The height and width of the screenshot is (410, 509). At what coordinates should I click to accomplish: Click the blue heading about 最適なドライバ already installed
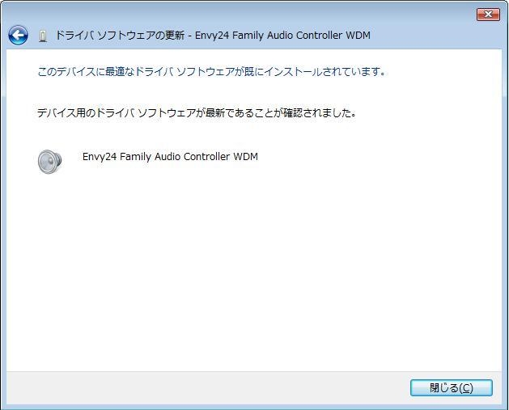pos(211,72)
